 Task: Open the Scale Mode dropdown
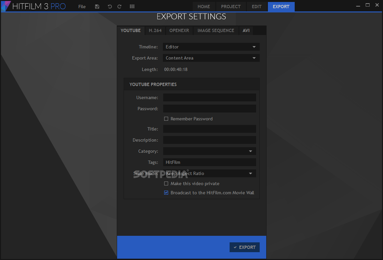click(x=209, y=173)
